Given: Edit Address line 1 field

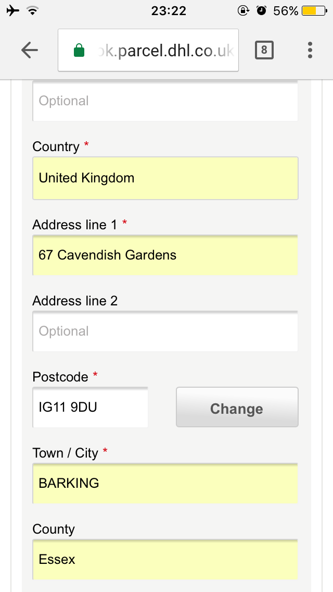Looking at the screenshot, I should (165, 255).
